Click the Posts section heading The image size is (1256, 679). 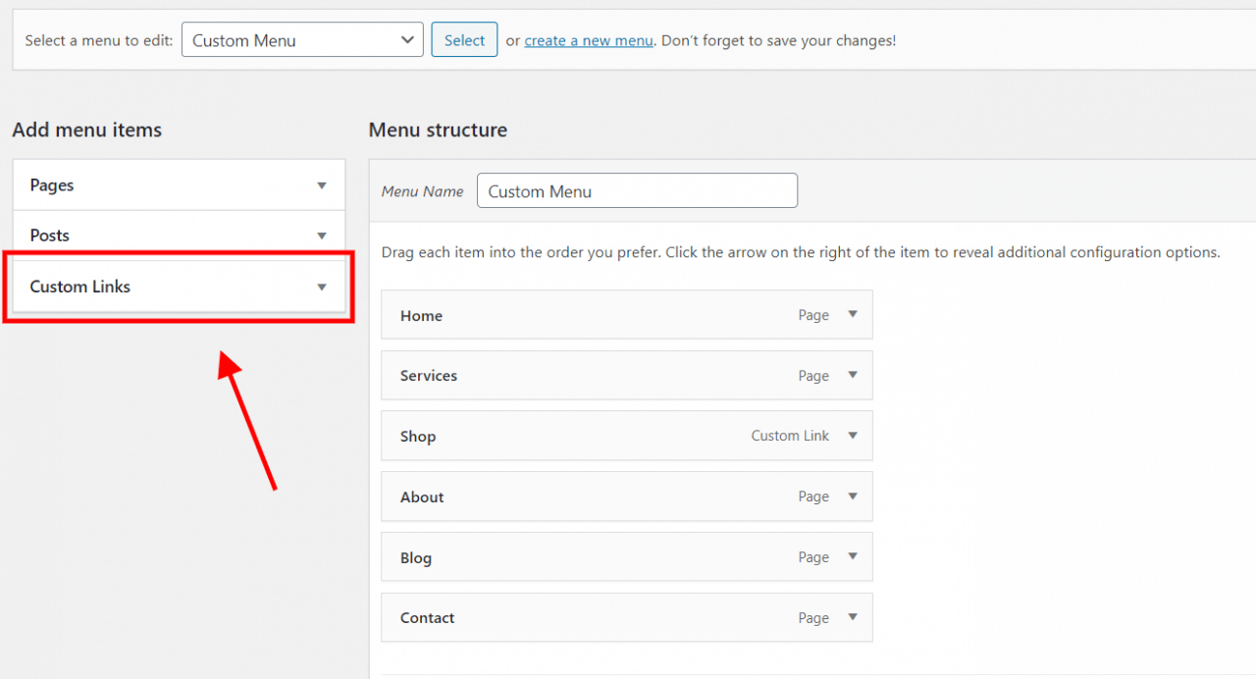[50, 235]
